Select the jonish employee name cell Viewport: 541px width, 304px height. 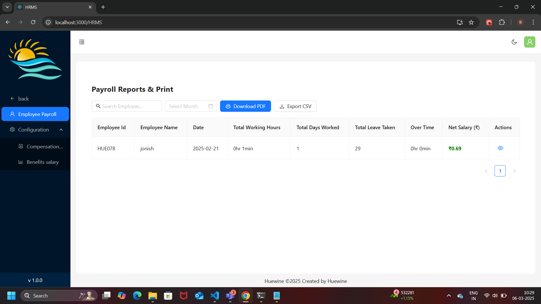click(161, 148)
